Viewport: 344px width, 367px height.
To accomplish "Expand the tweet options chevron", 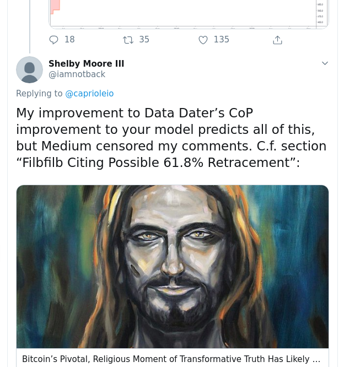I will tap(325, 63).
